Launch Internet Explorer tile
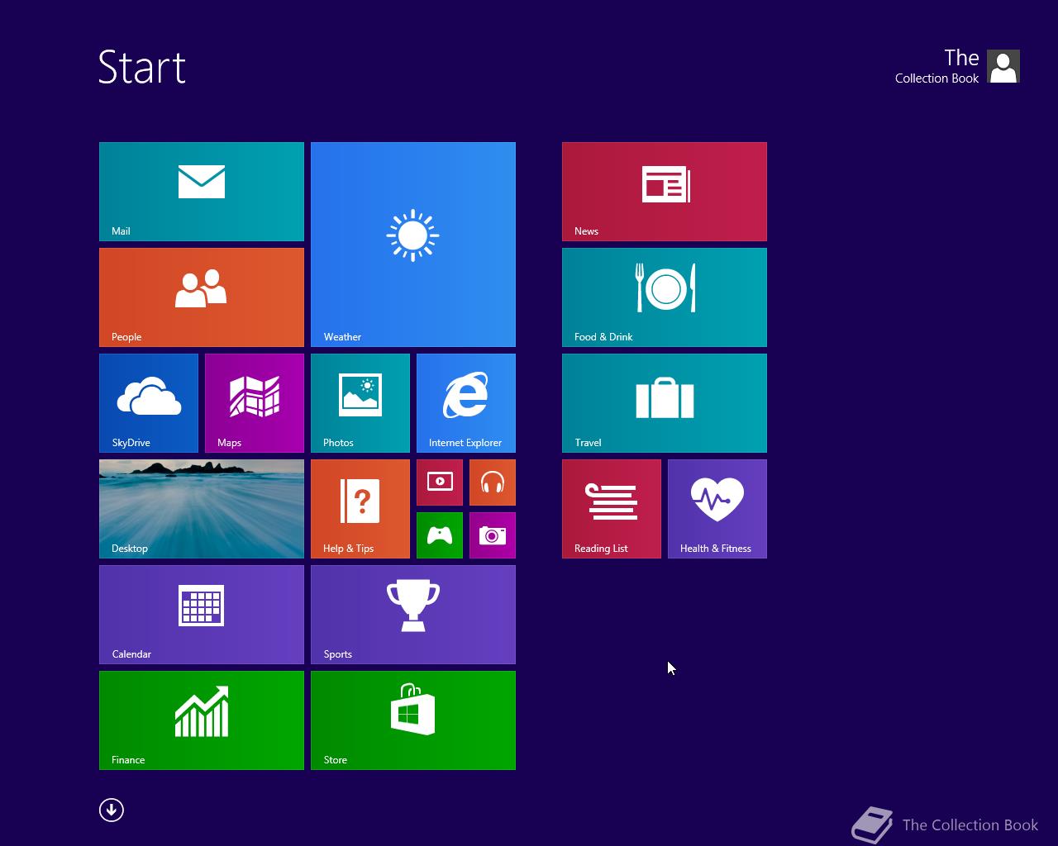 coord(466,403)
